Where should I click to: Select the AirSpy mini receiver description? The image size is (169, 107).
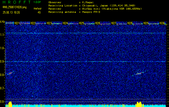tap(112, 9)
